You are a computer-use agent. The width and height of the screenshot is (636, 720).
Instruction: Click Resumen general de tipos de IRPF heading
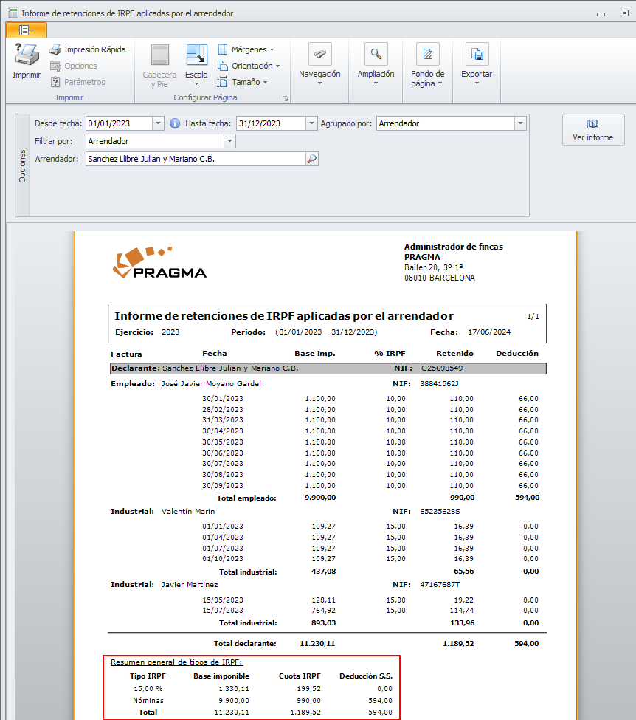[x=176, y=662]
